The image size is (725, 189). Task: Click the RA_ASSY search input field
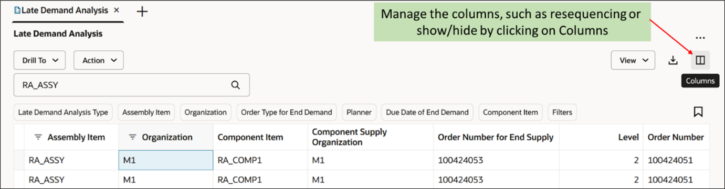132,85
